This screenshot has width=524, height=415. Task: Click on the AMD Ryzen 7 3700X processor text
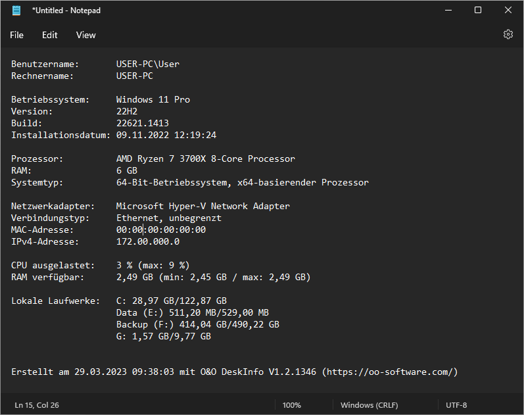(x=205, y=159)
